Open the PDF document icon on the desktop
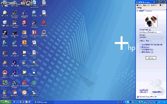 15,93
